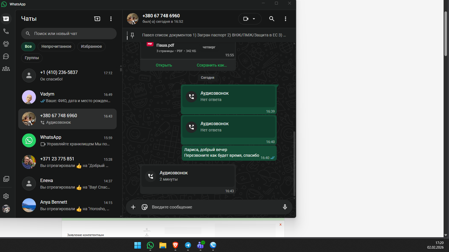Open attachment plus menu
This screenshot has height=252, width=449.
[x=133, y=207]
